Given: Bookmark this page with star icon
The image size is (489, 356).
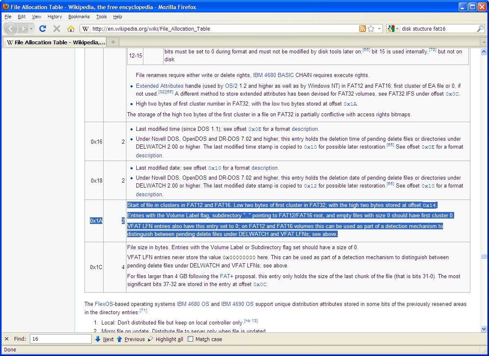Looking at the screenshot, I should [x=371, y=29].
